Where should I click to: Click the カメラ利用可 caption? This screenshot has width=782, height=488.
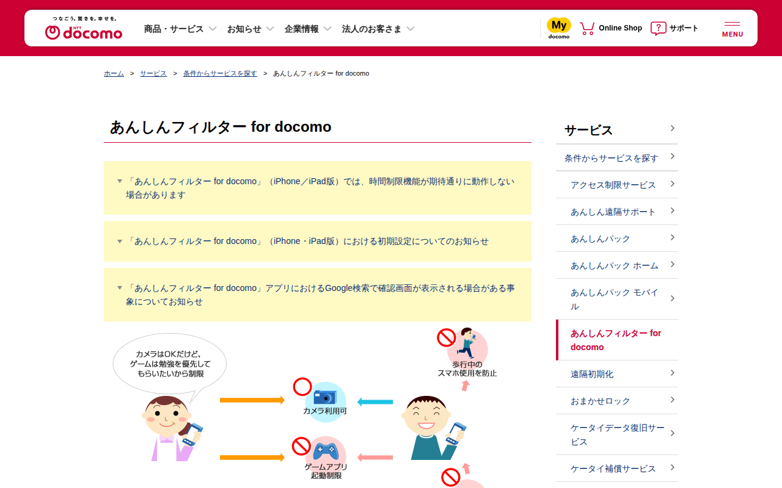(325, 411)
